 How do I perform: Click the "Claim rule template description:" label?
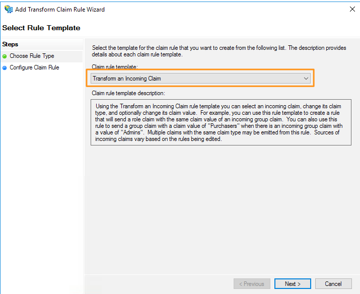point(128,93)
